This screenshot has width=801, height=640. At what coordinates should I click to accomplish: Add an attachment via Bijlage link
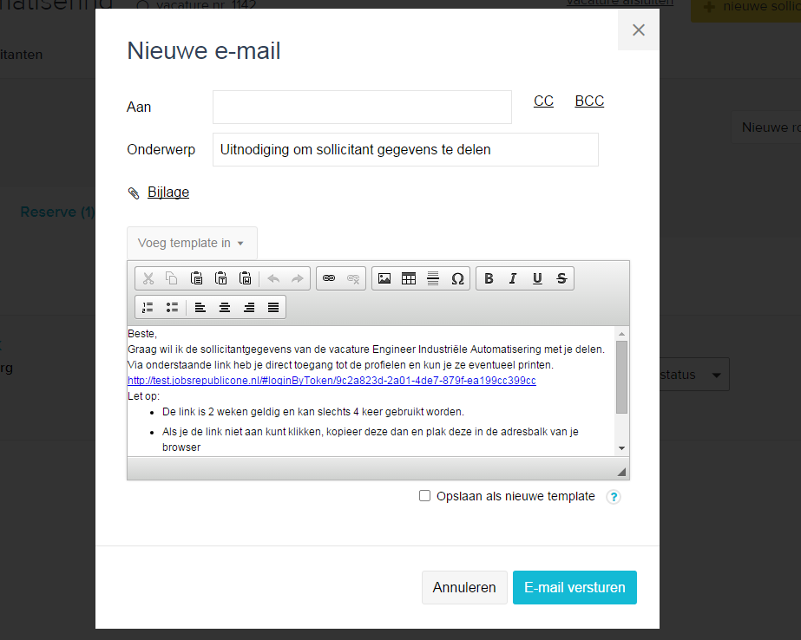[x=167, y=193]
